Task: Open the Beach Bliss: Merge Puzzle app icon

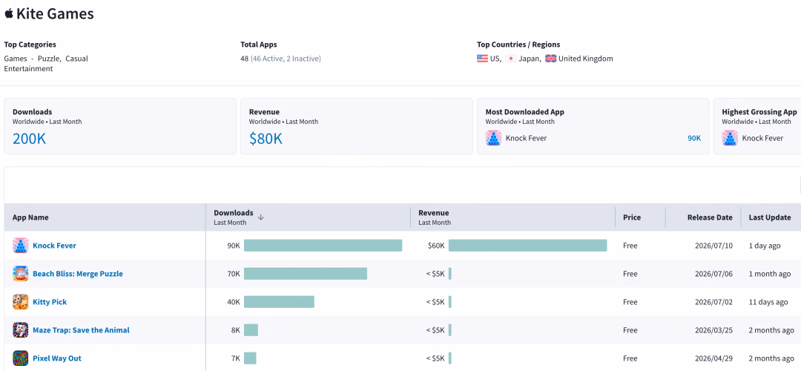Action: 21,273
